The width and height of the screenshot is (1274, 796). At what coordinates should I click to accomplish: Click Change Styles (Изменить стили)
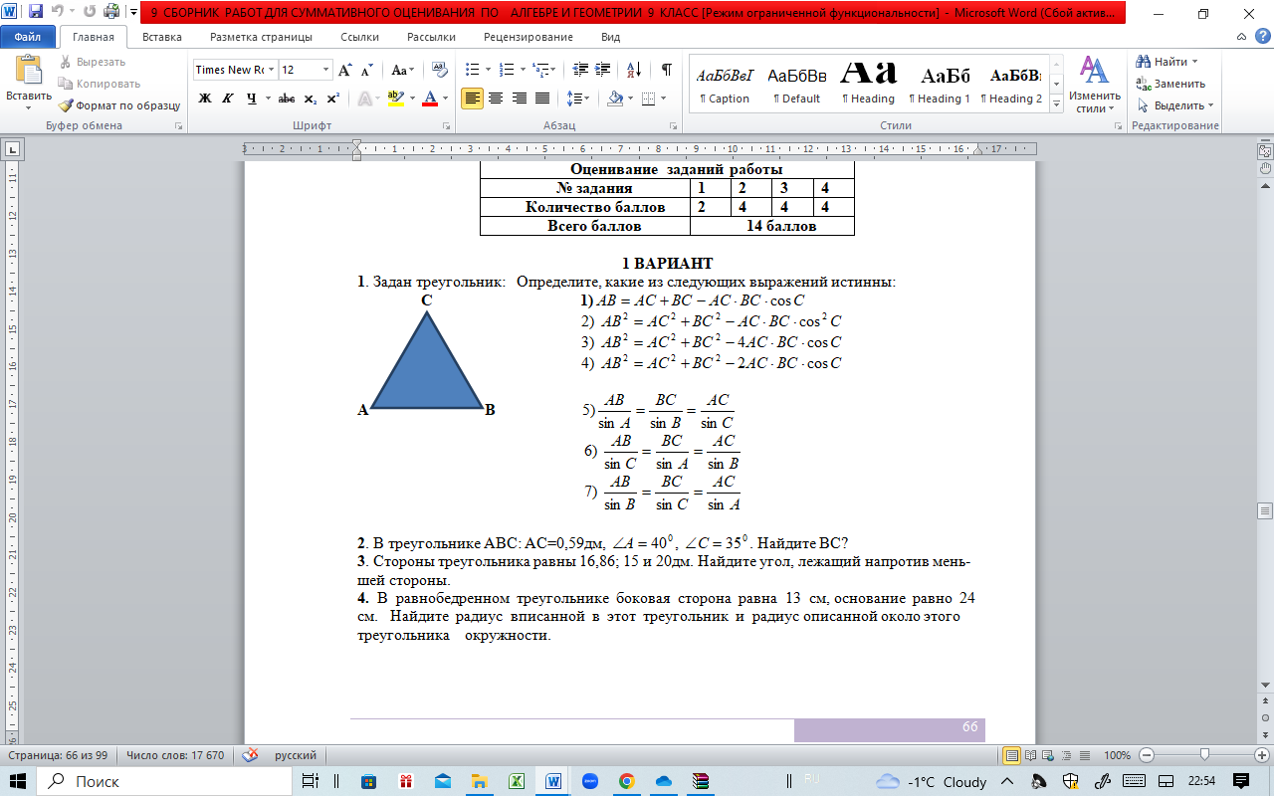point(1095,84)
